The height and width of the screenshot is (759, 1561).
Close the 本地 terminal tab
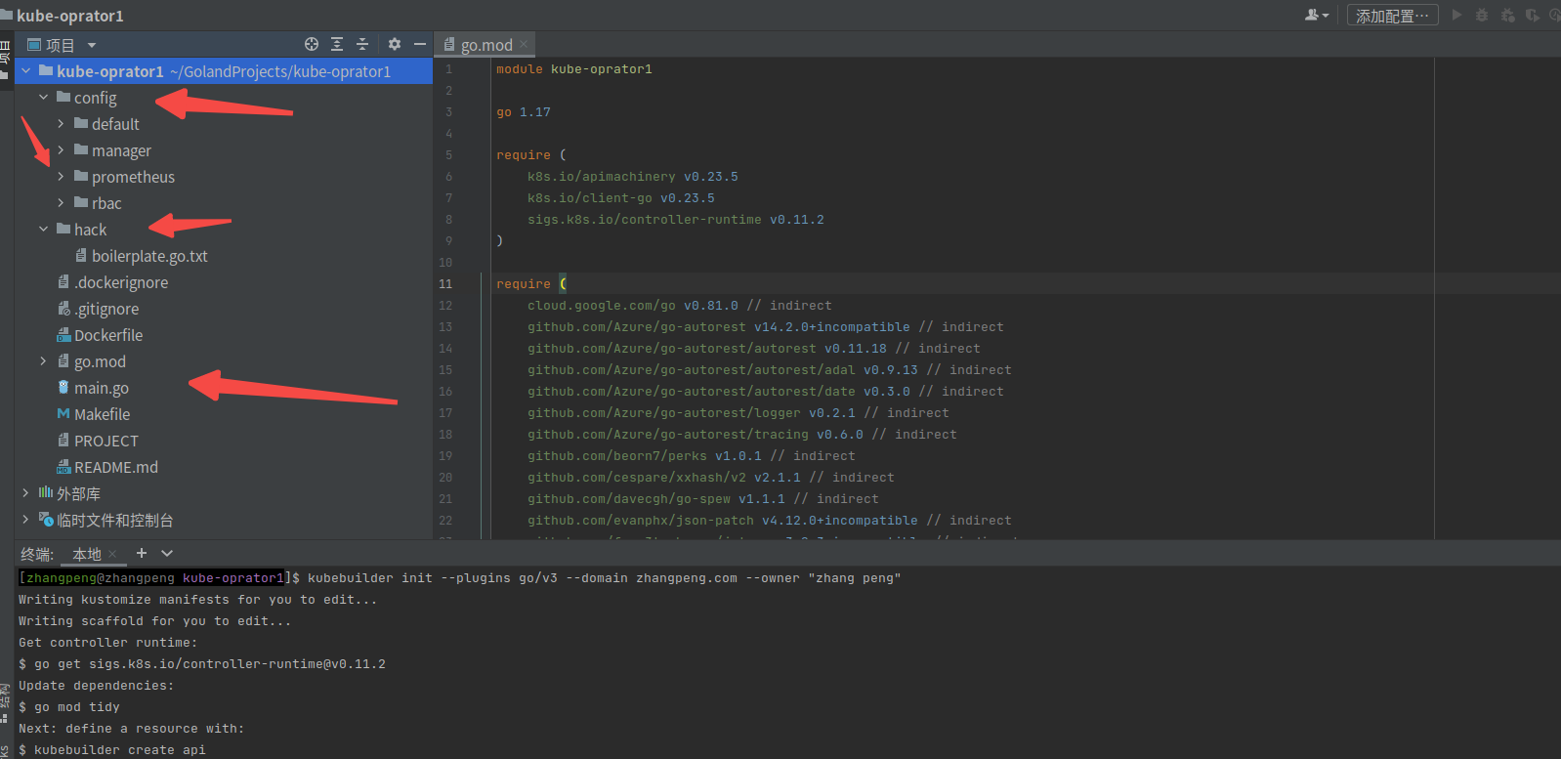point(112,554)
